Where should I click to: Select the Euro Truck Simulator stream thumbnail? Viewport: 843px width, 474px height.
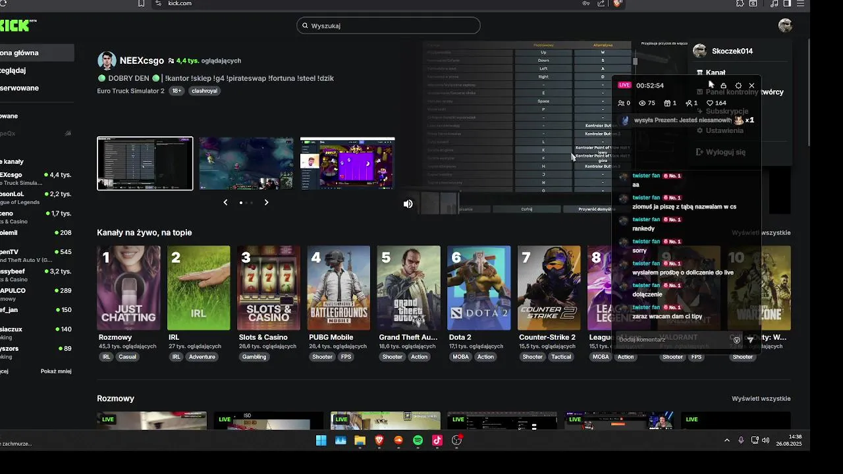click(x=145, y=163)
